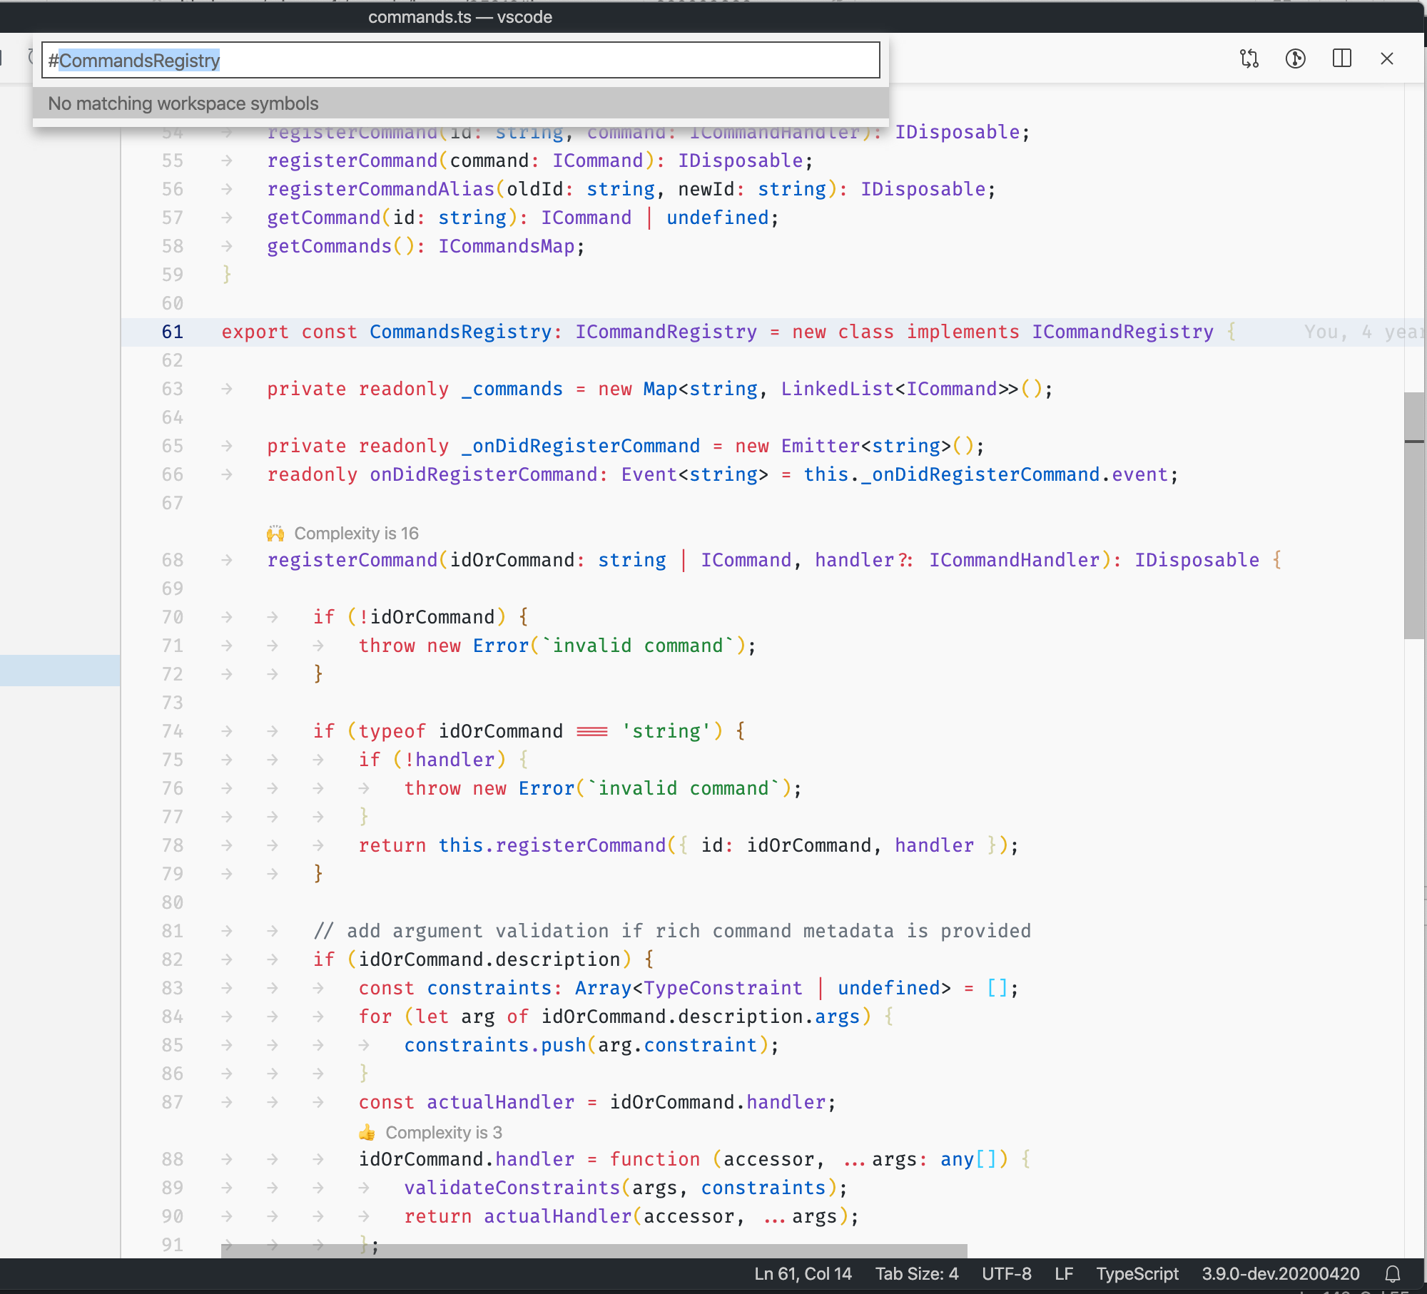Open the Complexity is 3 CodeLens

tap(442, 1133)
